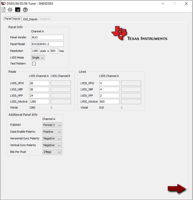193x200 pixels.
Task: Open the LVDS Mode dropdown
Action: [38, 58]
